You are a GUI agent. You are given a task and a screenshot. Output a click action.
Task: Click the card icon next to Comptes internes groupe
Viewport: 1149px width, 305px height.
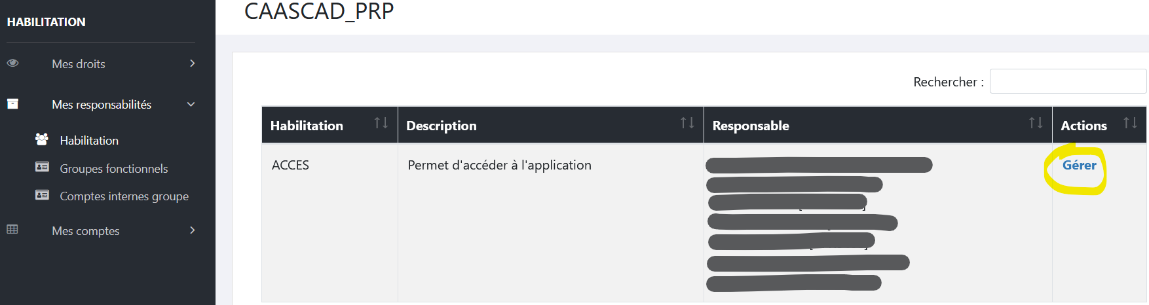[x=42, y=195]
